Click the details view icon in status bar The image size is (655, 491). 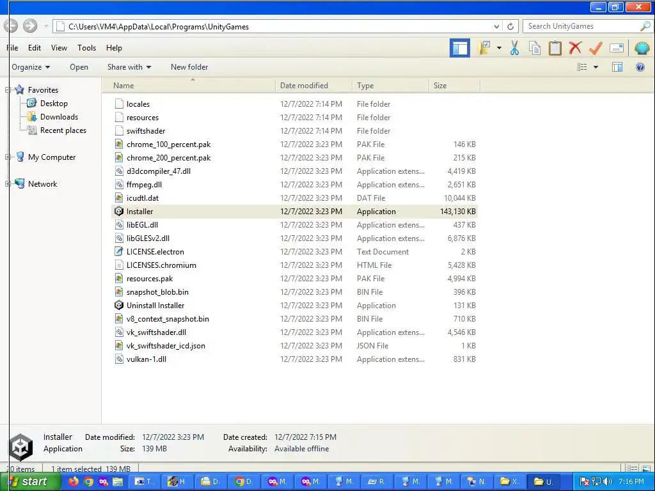coord(632,469)
